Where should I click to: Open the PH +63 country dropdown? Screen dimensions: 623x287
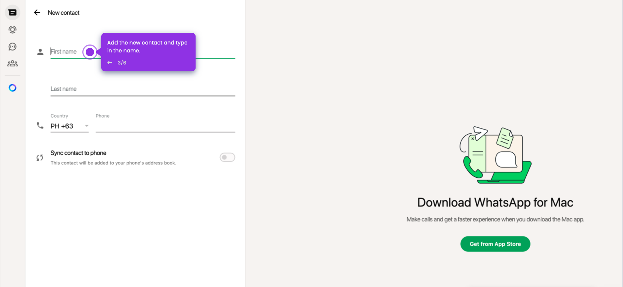[69, 126]
